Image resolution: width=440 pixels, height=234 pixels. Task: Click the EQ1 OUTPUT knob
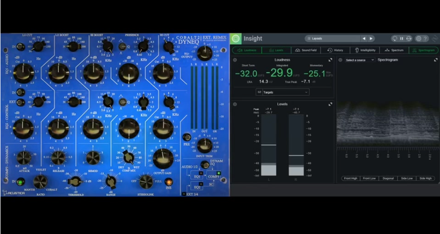205,53
